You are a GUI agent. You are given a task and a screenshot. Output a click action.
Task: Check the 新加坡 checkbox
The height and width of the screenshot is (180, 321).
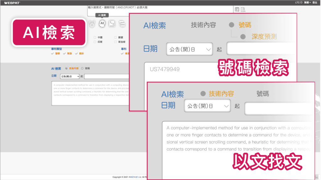[x=116, y=42]
